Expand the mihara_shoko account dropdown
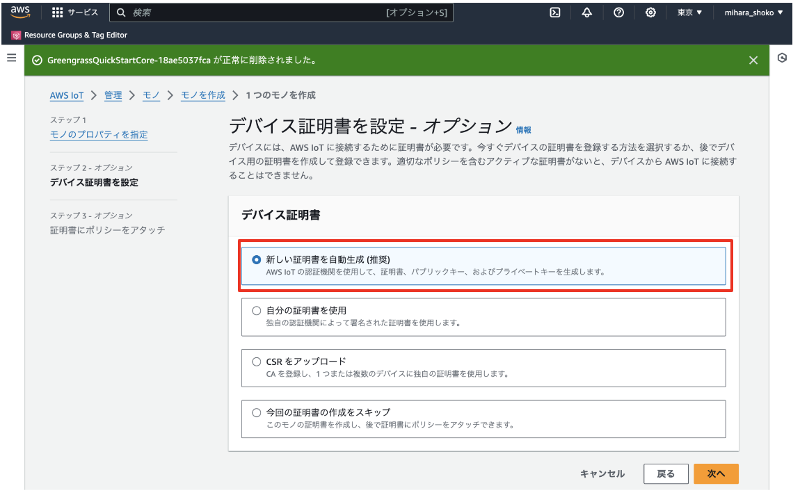This screenshot has width=800, height=495. 753,12
